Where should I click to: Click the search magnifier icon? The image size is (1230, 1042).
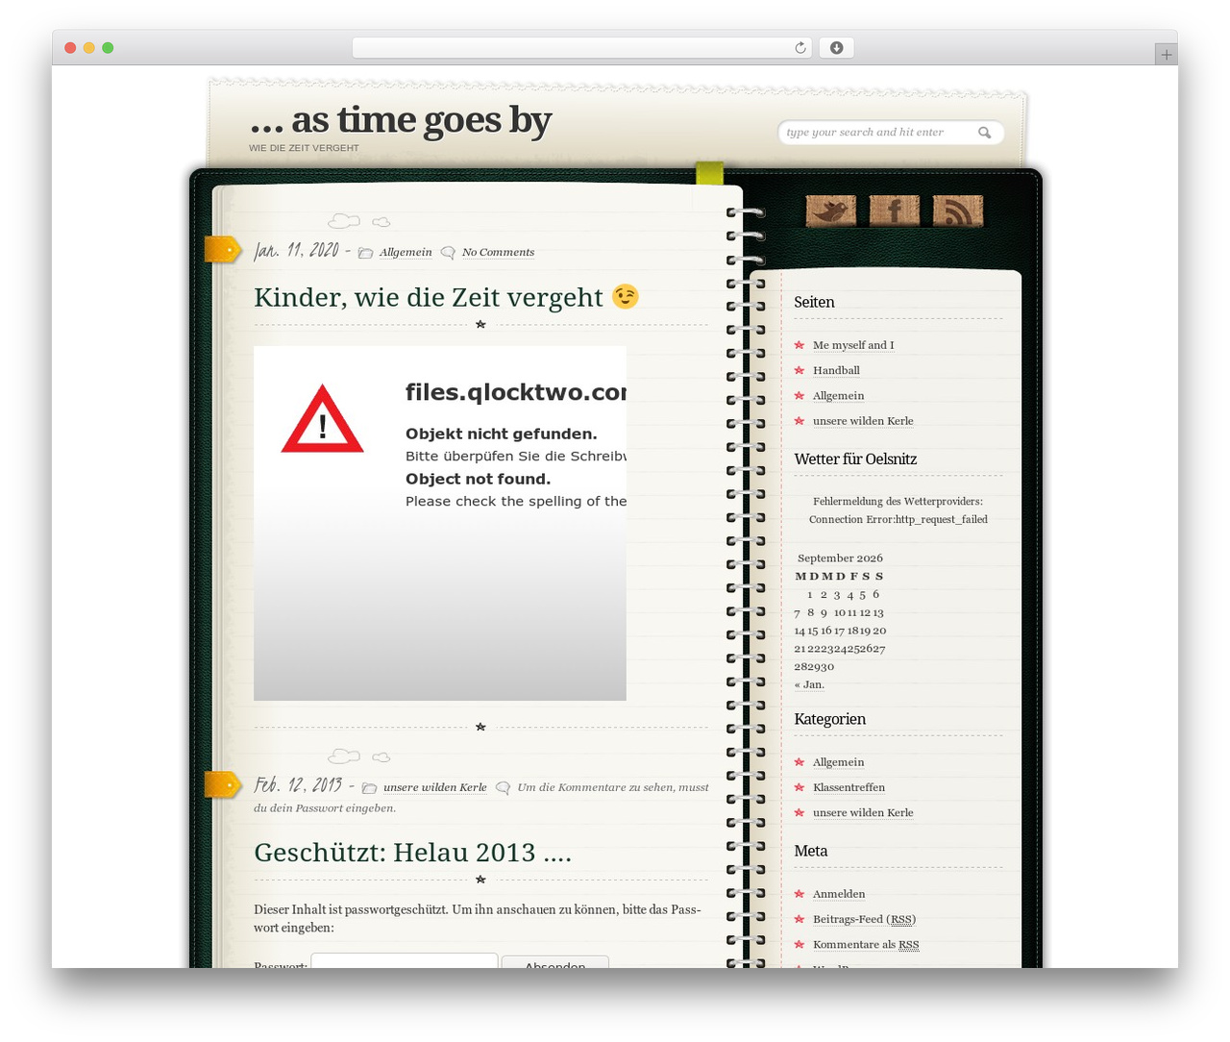pos(985,133)
